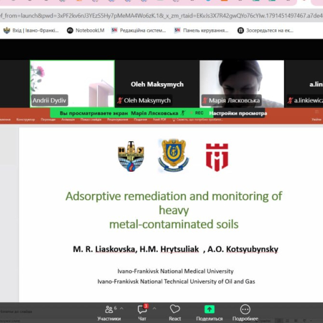Click the authors line M. R. Liaskovska

click(x=175, y=249)
